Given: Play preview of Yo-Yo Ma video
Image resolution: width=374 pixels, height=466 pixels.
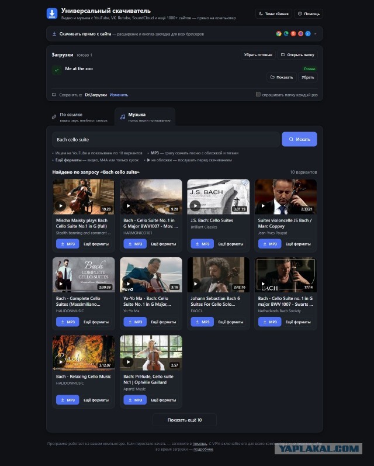Looking at the screenshot, I should point(128,284).
